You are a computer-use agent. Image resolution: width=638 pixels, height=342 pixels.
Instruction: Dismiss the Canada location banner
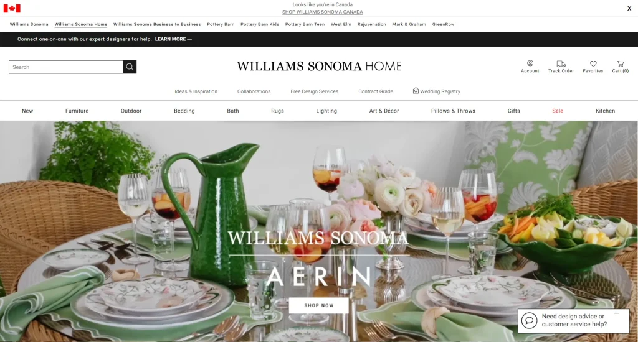click(629, 8)
